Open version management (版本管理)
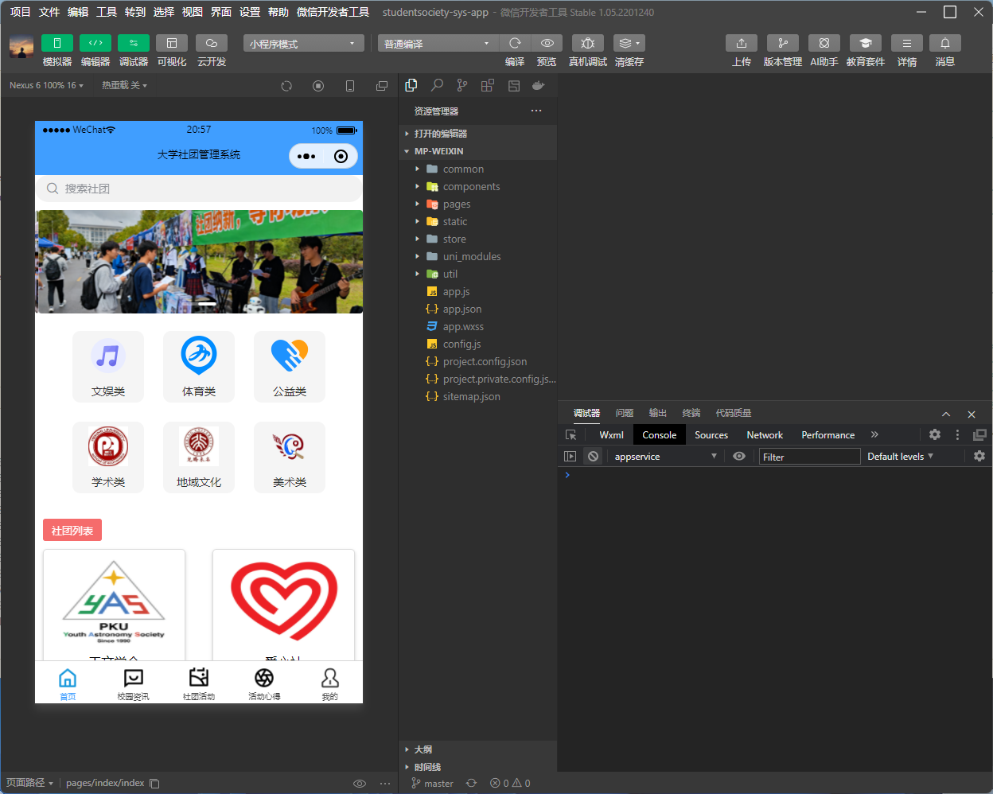 [x=783, y=43]
